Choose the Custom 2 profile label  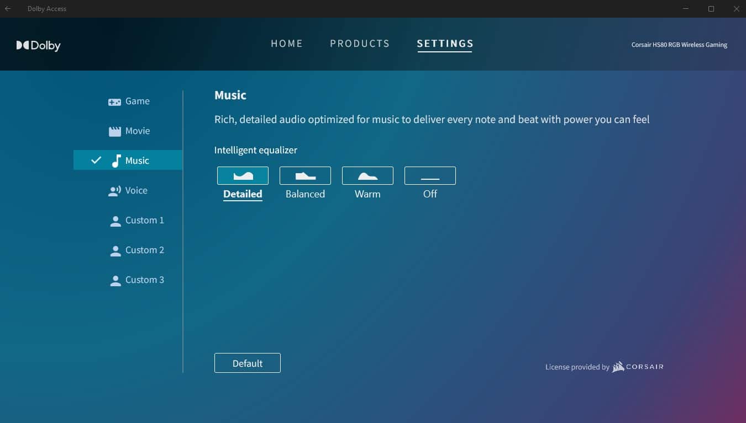point(145,250)
